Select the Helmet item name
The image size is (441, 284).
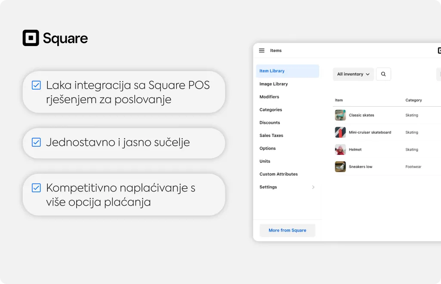pos(355,149)
